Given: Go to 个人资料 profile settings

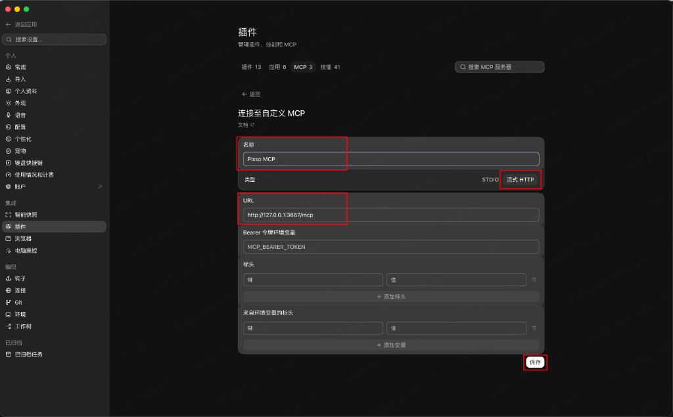Looking at the screenshot, I should [54, 91].
